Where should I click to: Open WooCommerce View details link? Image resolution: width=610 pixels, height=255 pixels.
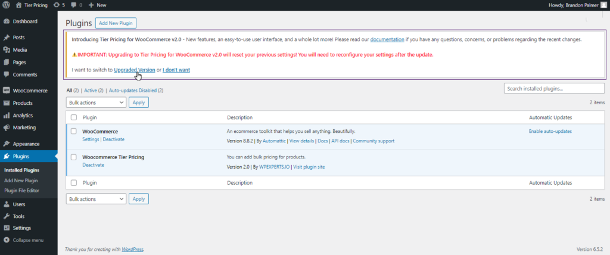[x=301, y=141]
